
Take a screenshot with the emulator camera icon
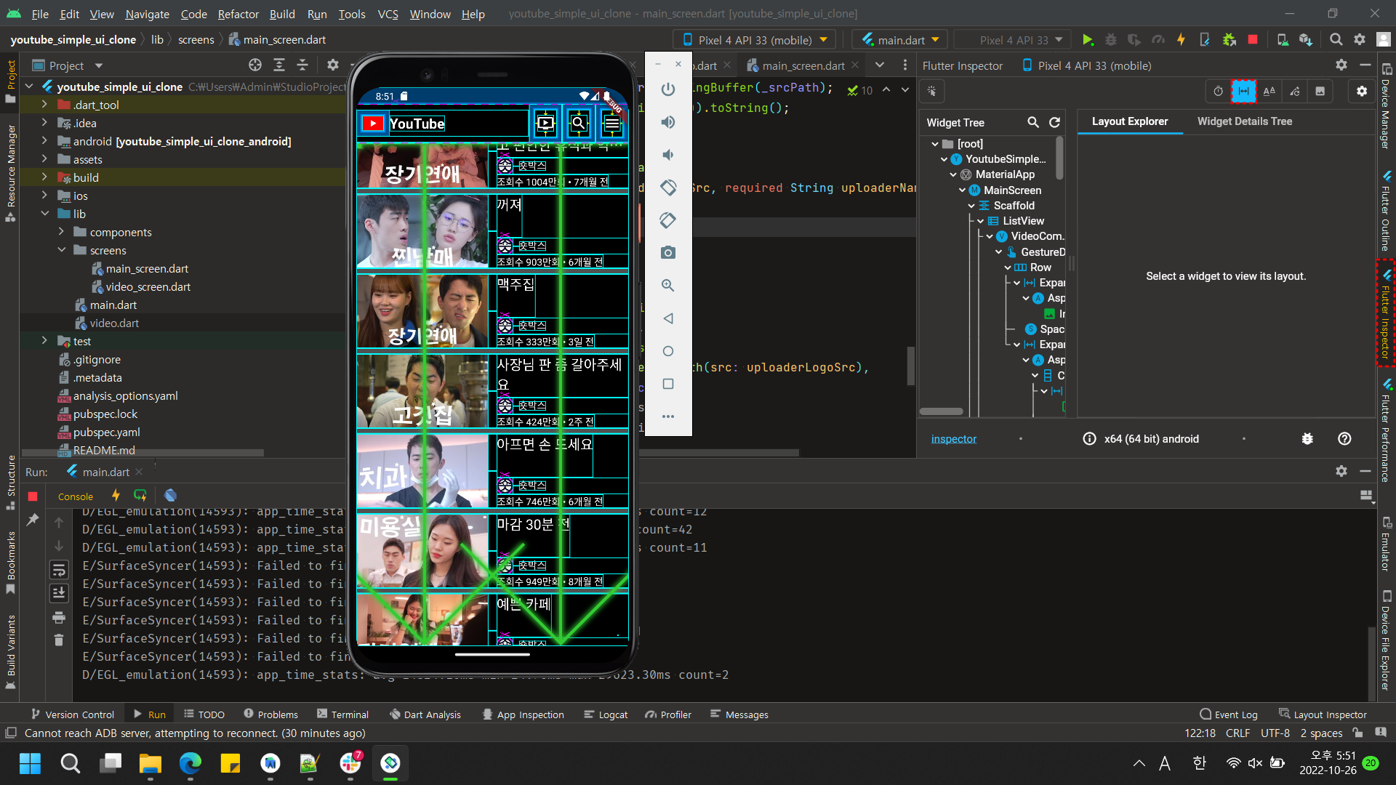668,252
